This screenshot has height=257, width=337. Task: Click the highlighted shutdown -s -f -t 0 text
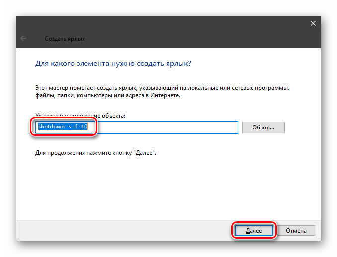tap(63, 127)
